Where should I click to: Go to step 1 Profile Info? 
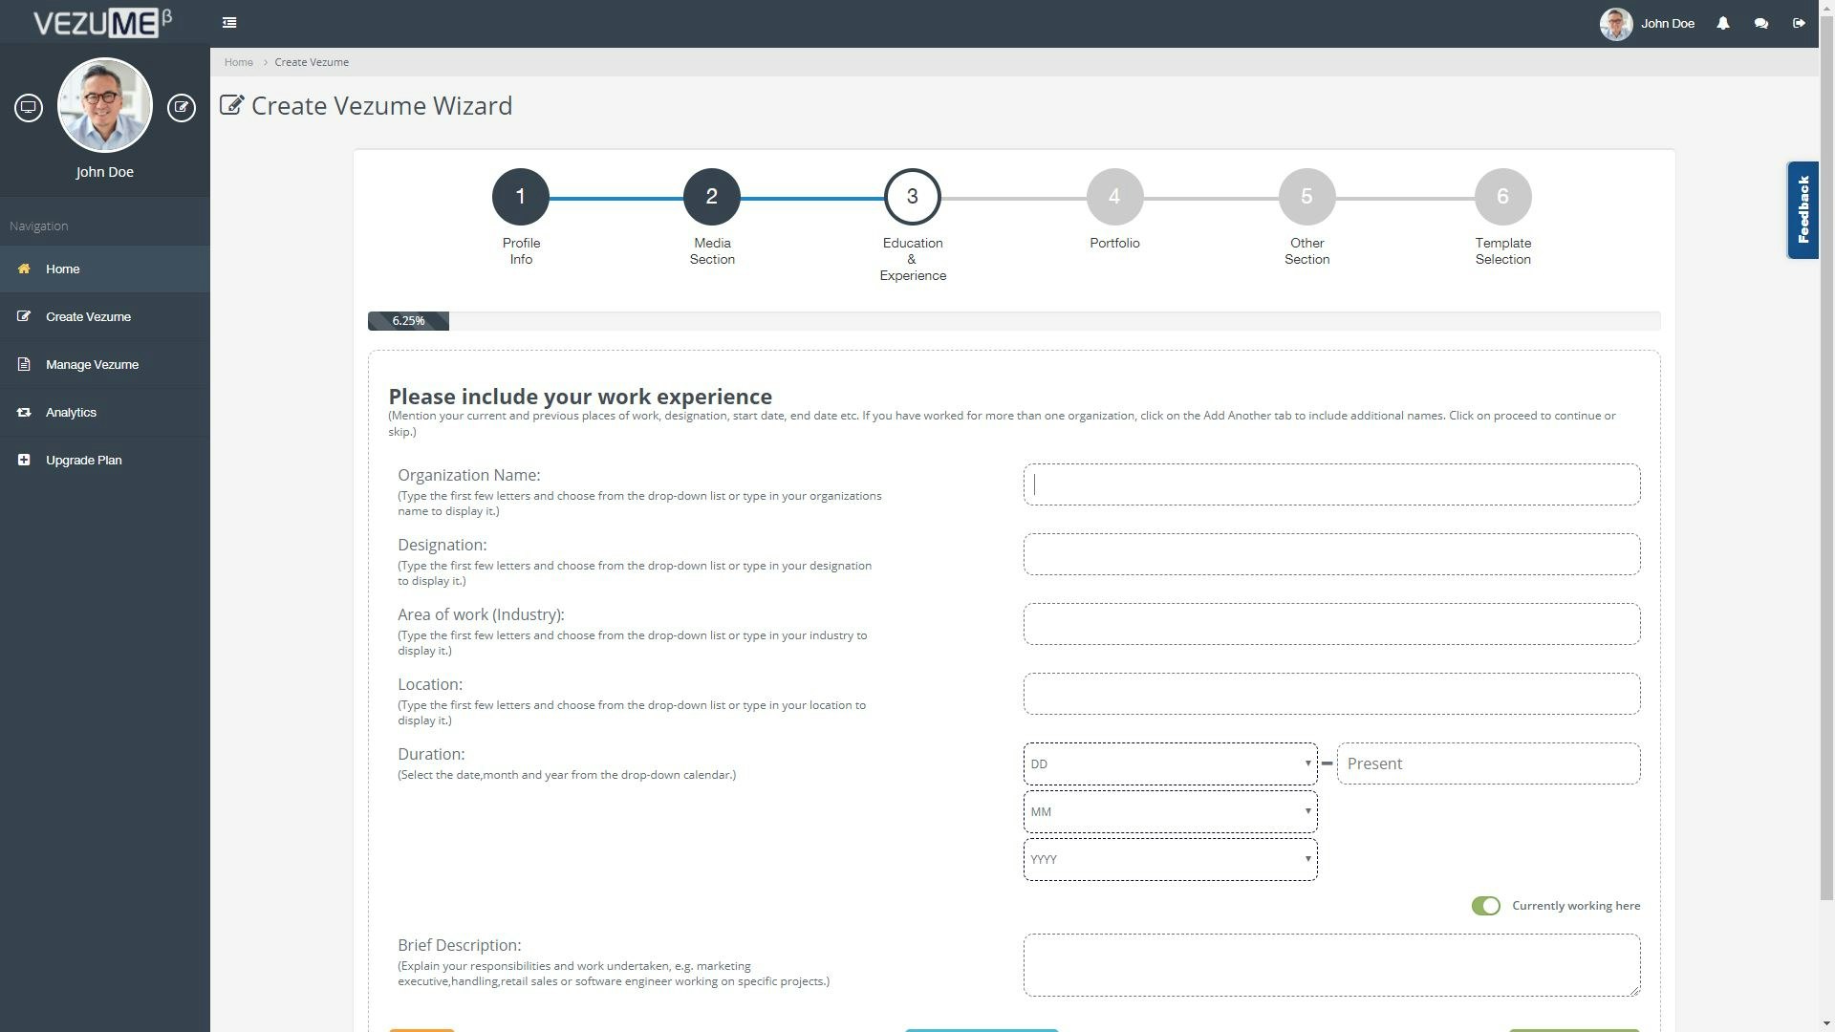click(520, 197)
